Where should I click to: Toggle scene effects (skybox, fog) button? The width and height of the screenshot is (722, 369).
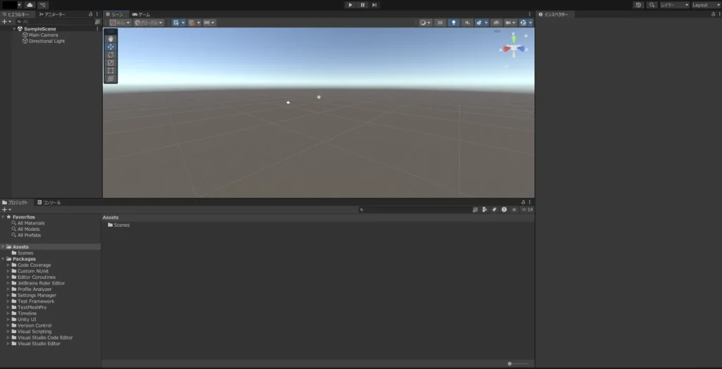[479, 23]
